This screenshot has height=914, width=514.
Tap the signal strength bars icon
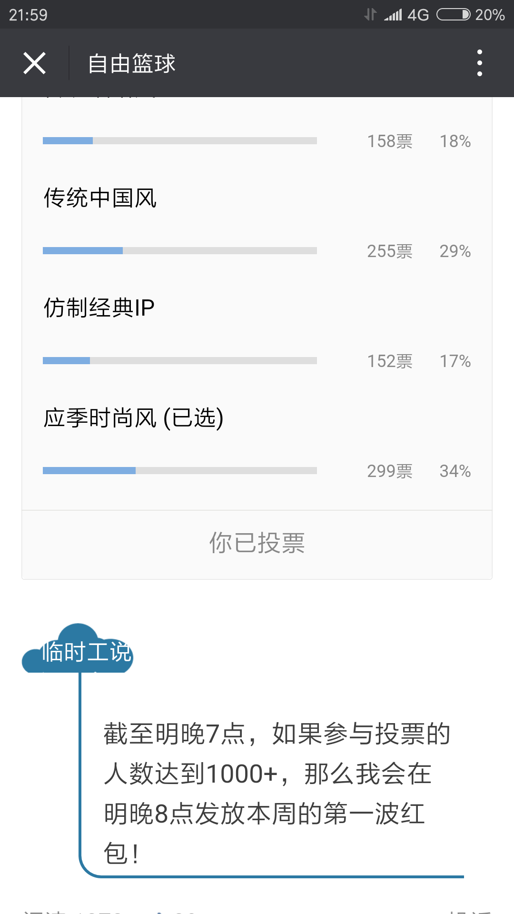[393, 15]
